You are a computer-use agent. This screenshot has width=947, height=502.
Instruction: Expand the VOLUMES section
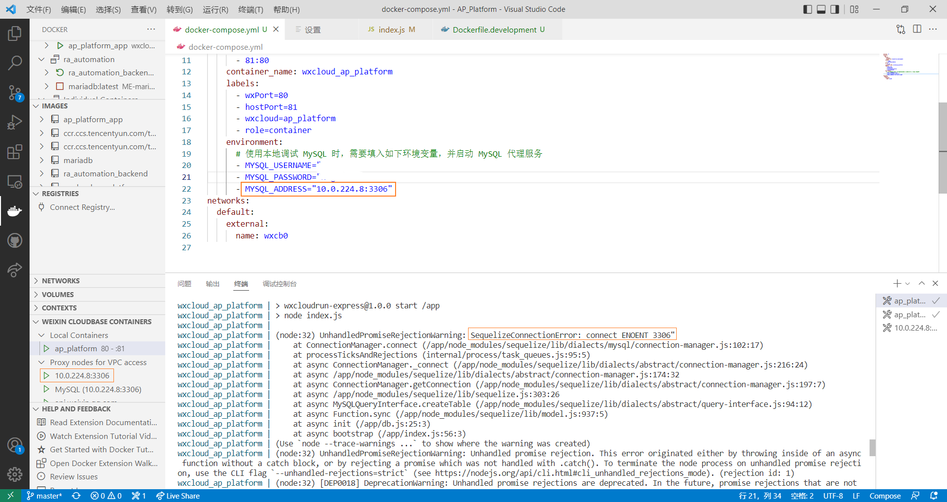pos(98,295)
